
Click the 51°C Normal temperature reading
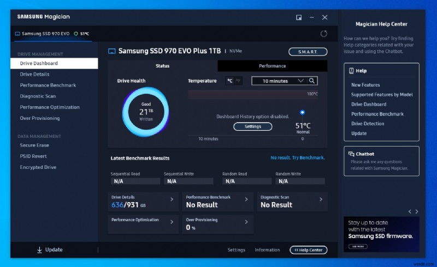pyautogui.click(x=303, y=128)
